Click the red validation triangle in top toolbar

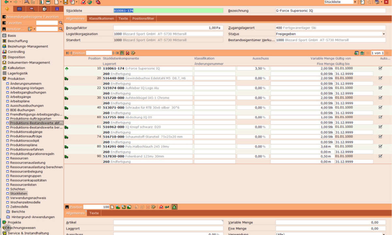coord(83,2)
